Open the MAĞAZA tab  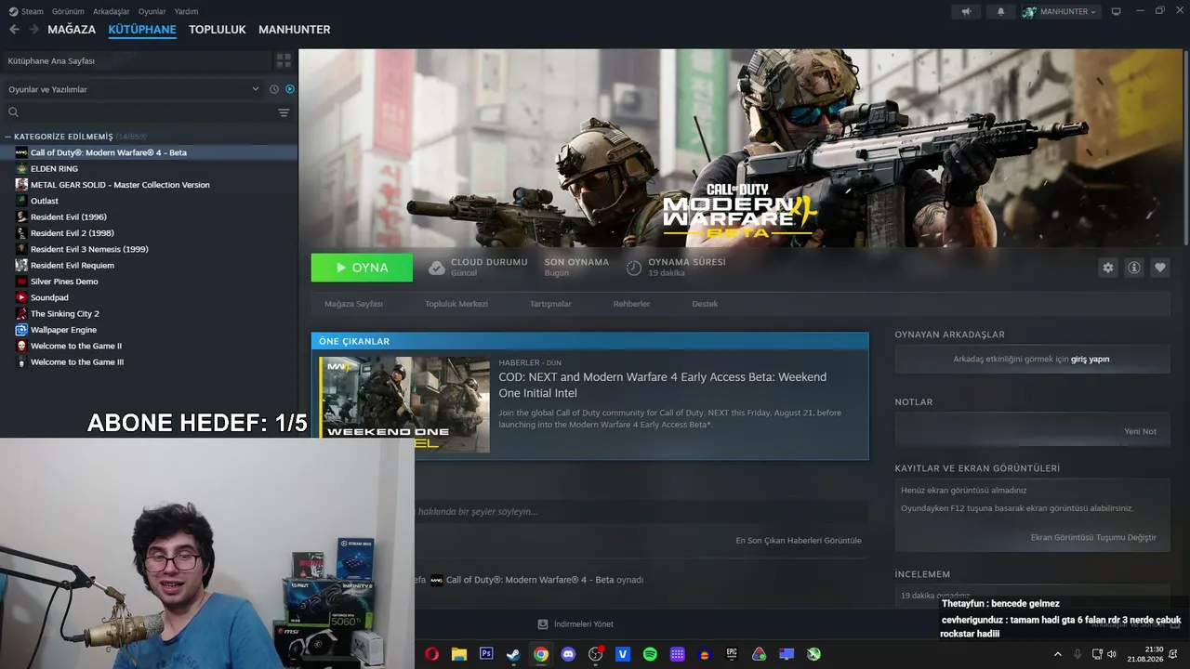(x=72, y=30)
